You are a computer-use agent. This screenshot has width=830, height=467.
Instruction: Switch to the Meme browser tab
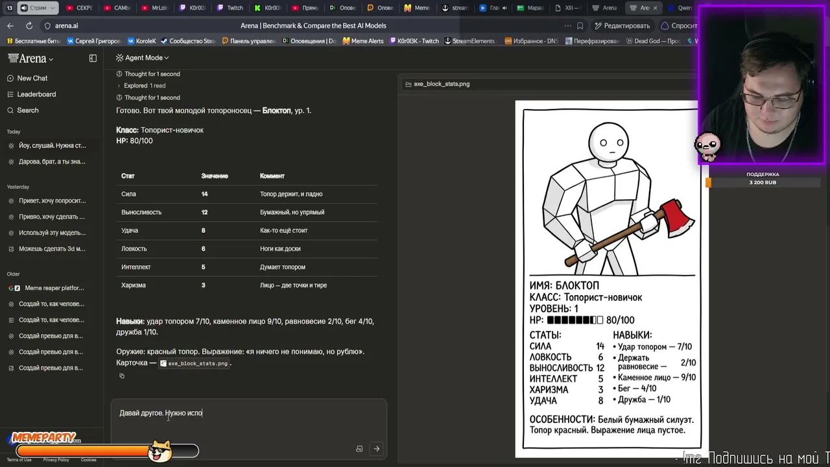tap(417, 8)
